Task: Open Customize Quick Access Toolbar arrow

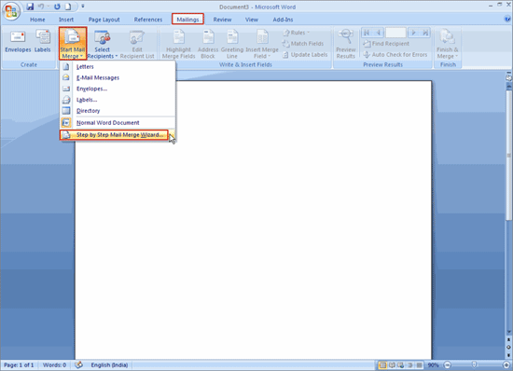Action: point(83,7)
